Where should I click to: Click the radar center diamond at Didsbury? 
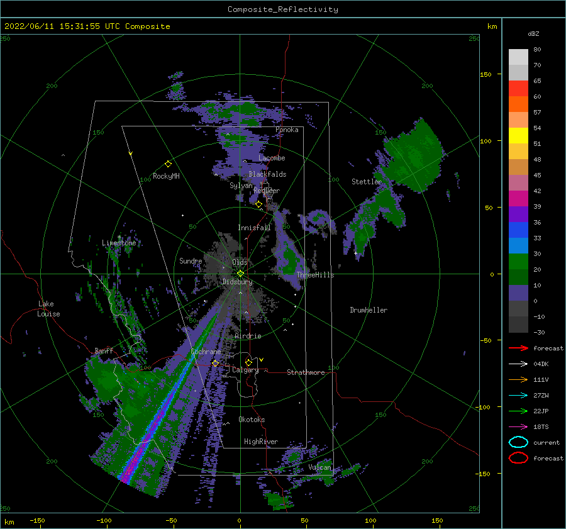tap(240, 274)
